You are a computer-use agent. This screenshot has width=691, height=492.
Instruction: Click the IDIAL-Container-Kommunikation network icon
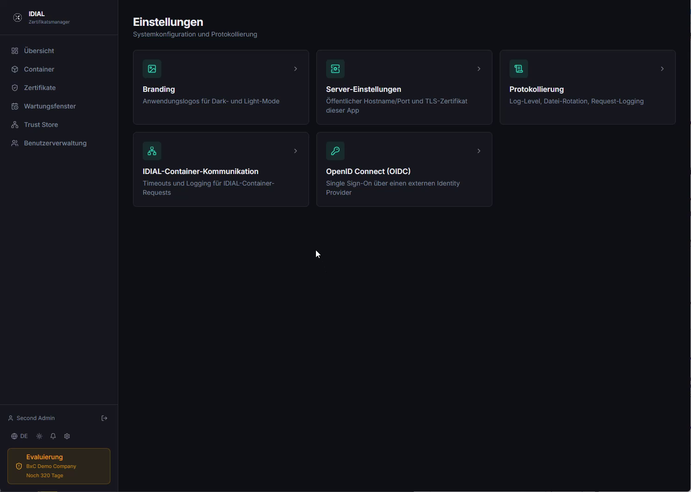(x=152, y=151)
